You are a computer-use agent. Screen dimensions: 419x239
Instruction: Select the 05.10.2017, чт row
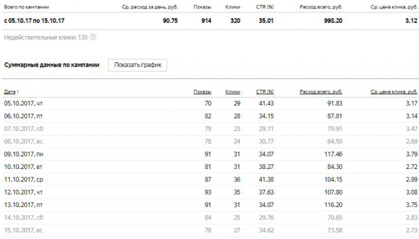211,103
